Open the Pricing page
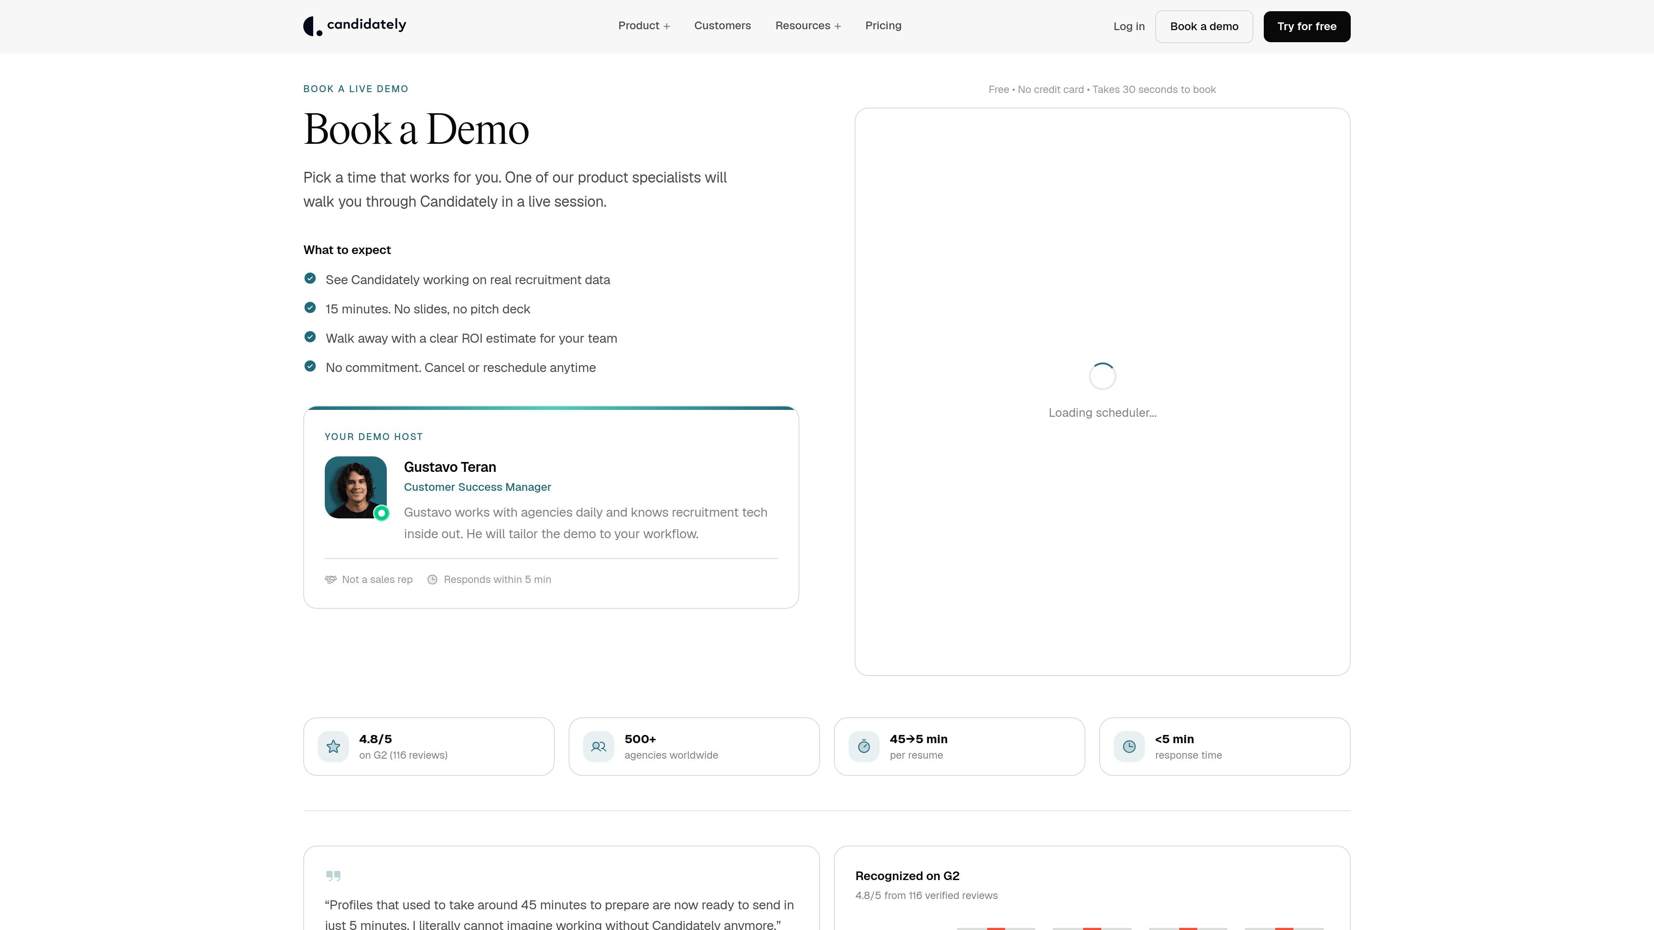This screenshot has height=930, width=1654. [x=883, y=26]
